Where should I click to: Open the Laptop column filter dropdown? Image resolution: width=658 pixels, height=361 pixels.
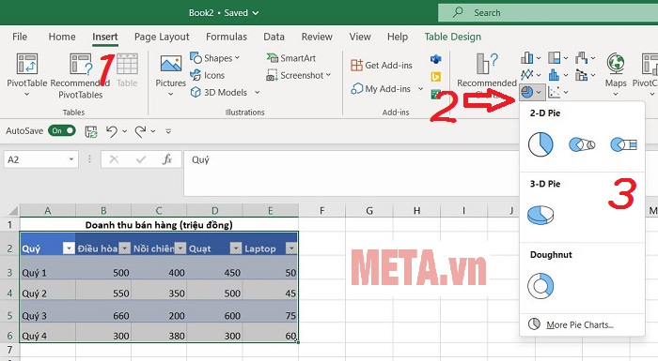[291, 248]
